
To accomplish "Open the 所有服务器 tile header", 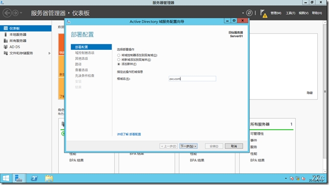I will coord(260,124).
